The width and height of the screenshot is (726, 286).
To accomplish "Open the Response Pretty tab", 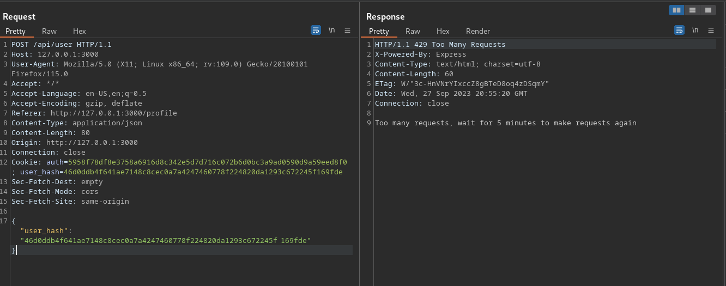I will tap(379, 31).
